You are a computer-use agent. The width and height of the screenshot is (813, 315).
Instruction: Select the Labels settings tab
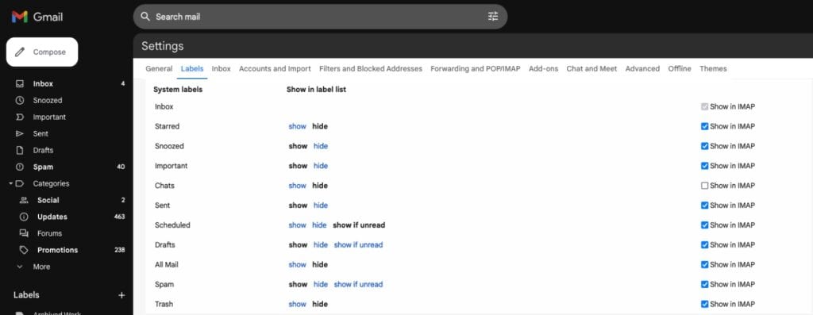tap(192, 68)
